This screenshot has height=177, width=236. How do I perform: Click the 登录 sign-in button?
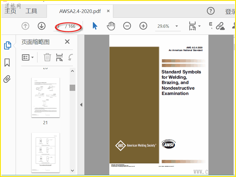tap(230, 12)
